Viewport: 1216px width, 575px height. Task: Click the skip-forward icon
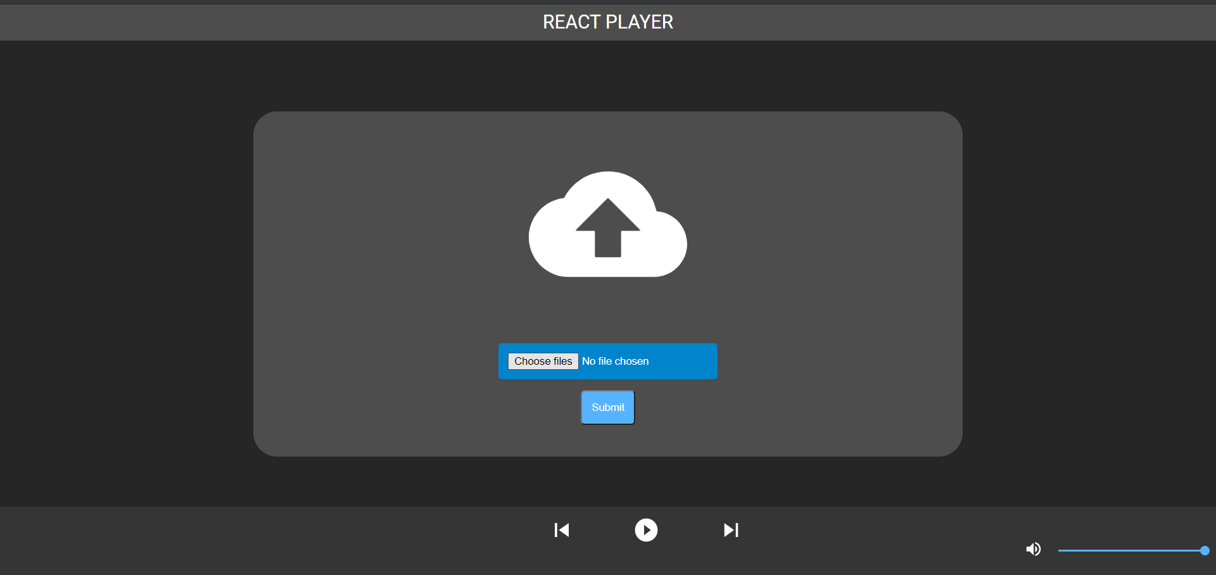[x=731, y=530]
